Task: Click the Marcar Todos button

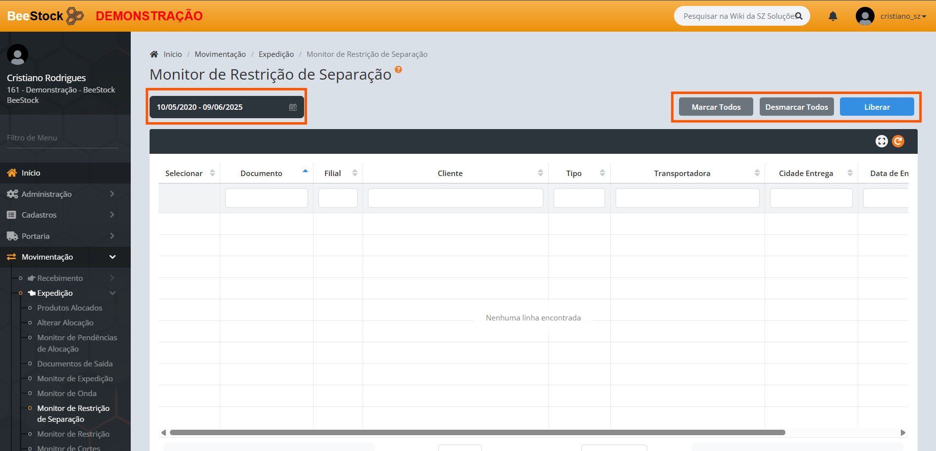Action: (716, 107)
